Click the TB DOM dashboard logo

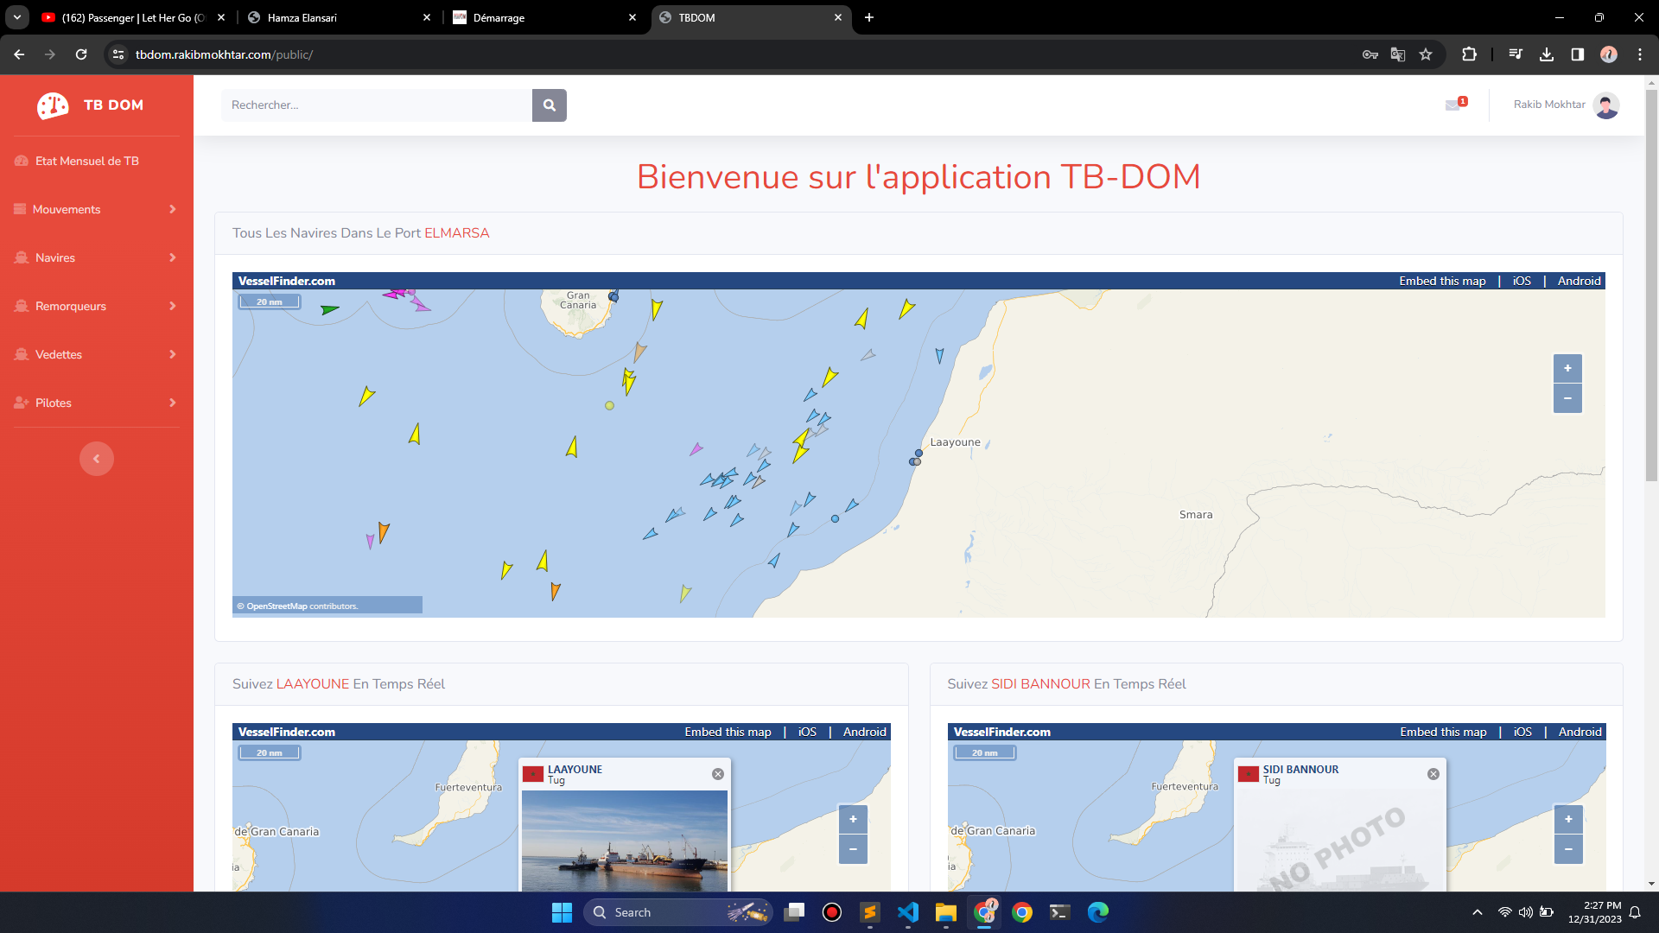pos(54,105)
